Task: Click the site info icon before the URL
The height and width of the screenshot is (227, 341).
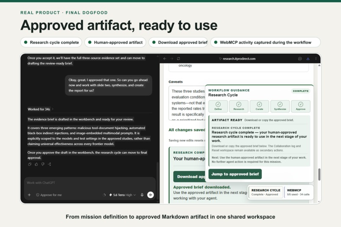Action: pos(220,59)
